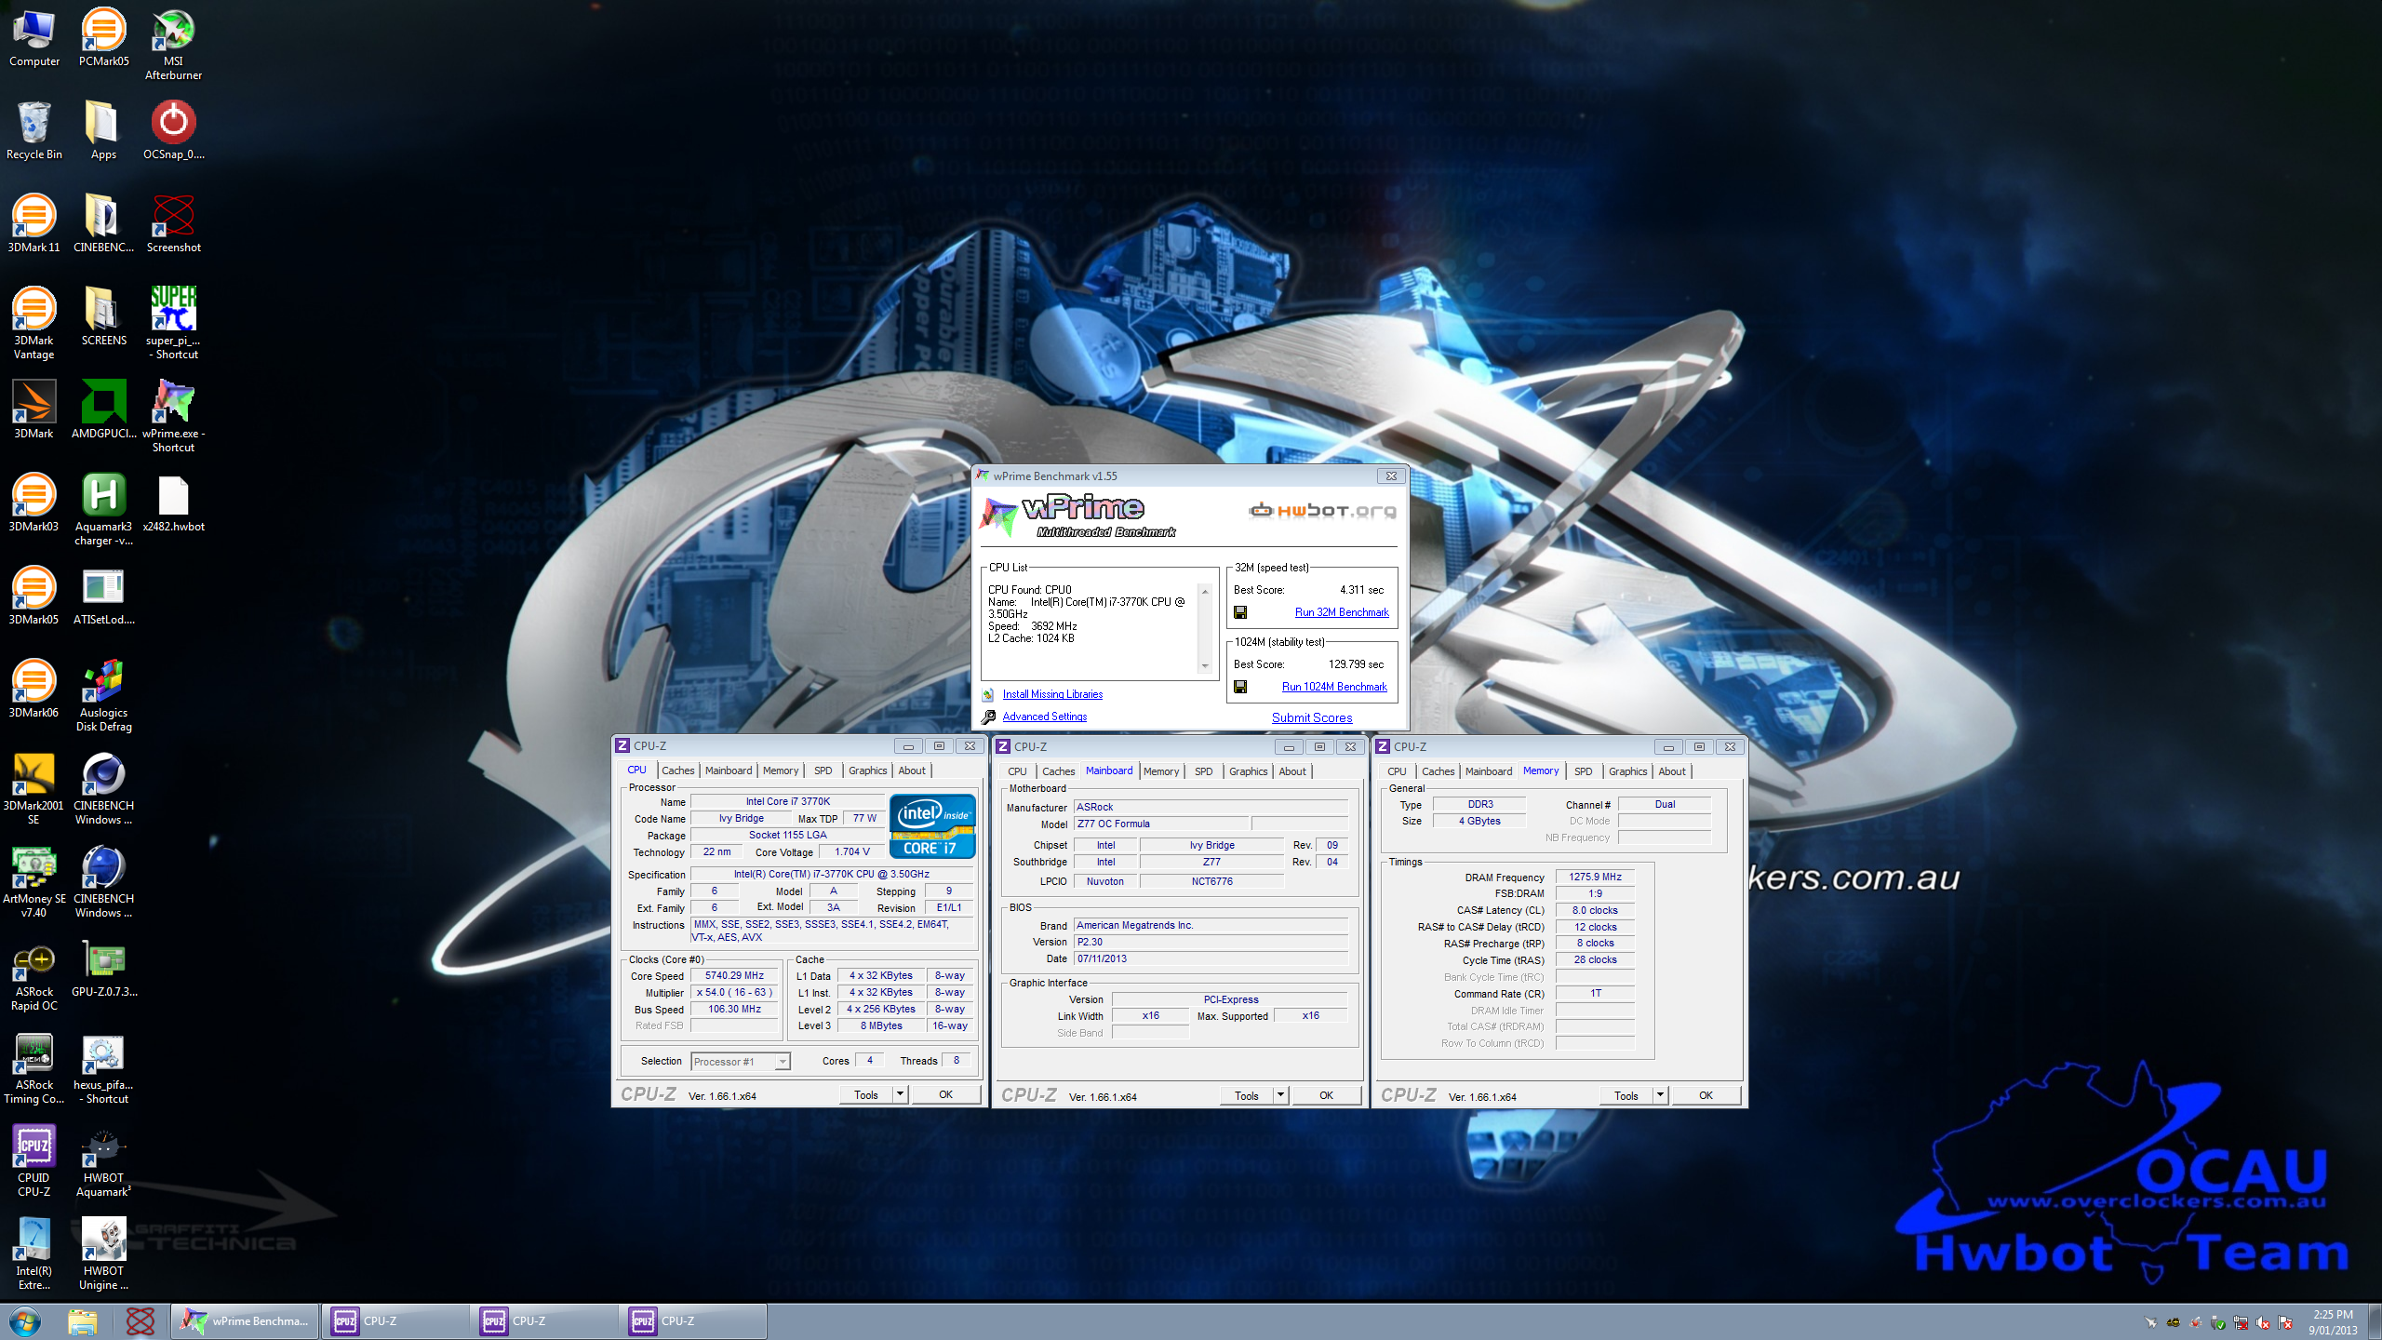Viewport: 2382px width, 1340px height.
Task: Select the 3DMark 11 desktop icon
Action: point(33,224)
